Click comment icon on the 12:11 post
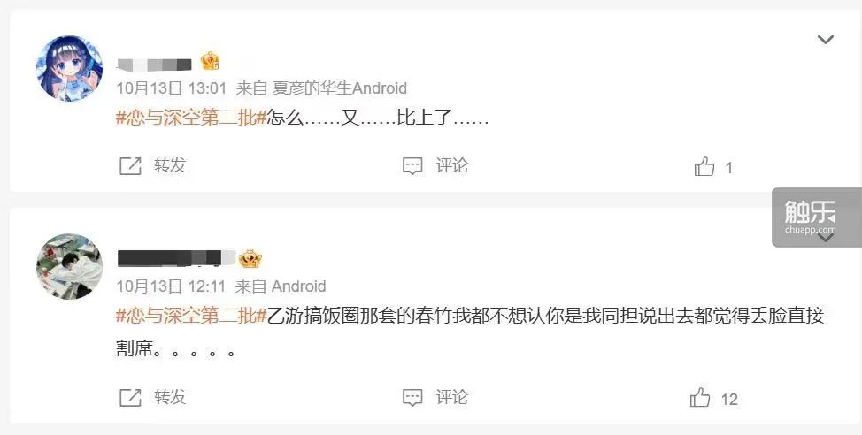Screen dimensions: 862x435 click(x=412, y=398)
